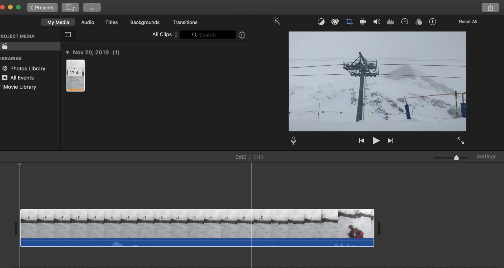Go back to Projects
504x268 pixels.
pos(42,8)
